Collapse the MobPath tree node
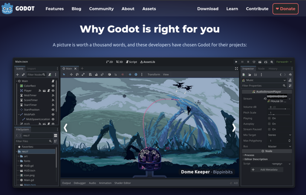 [x=19, y=115]
